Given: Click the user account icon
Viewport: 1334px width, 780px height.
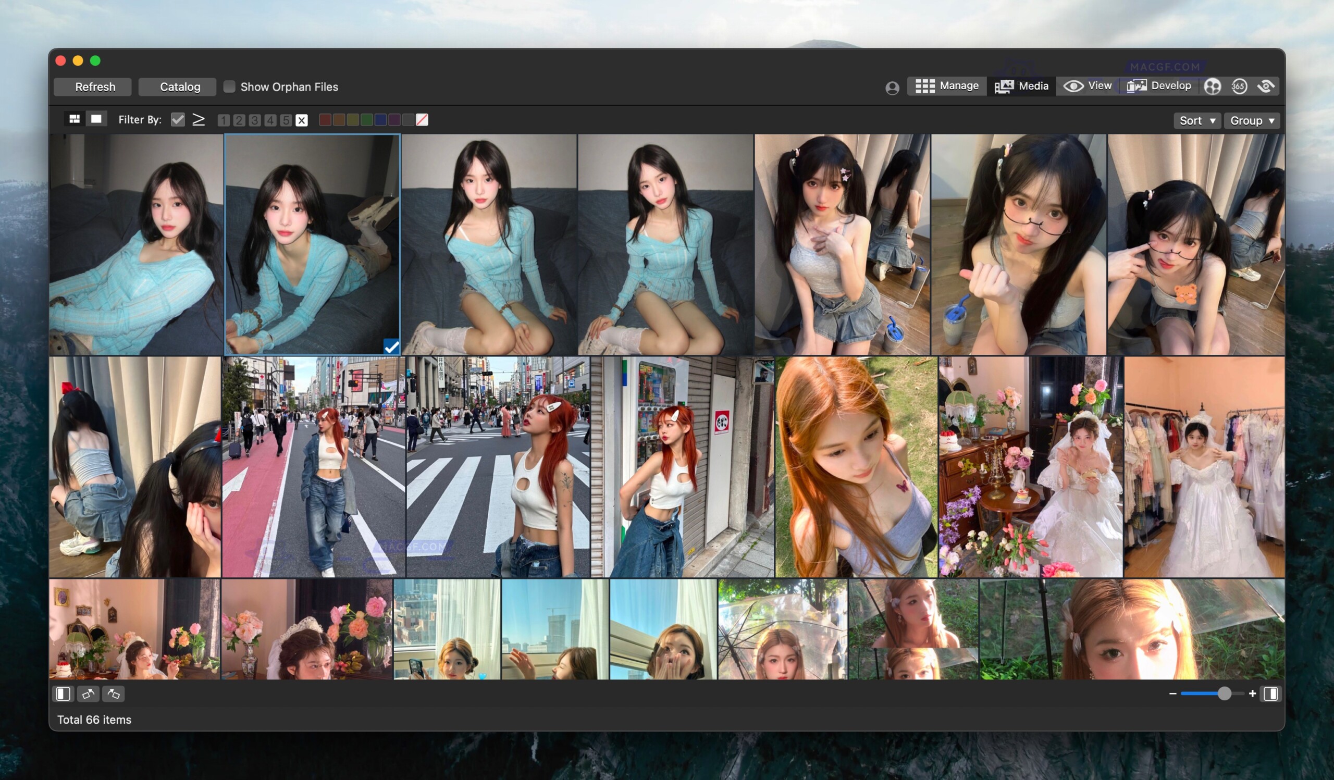Looking at the screenshot, I should [x=893, y=88].
